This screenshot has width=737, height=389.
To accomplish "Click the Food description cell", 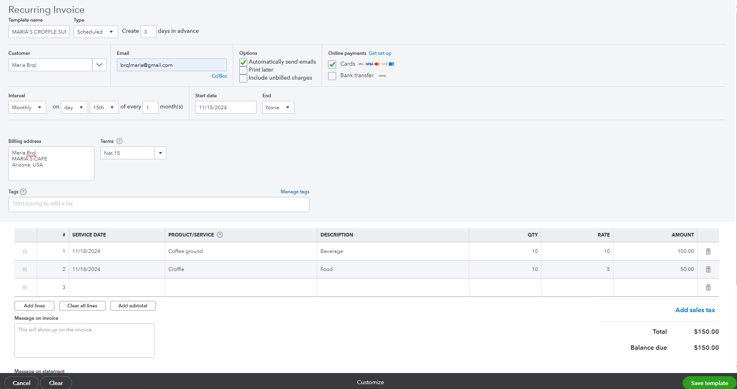I will click(393, 269).
